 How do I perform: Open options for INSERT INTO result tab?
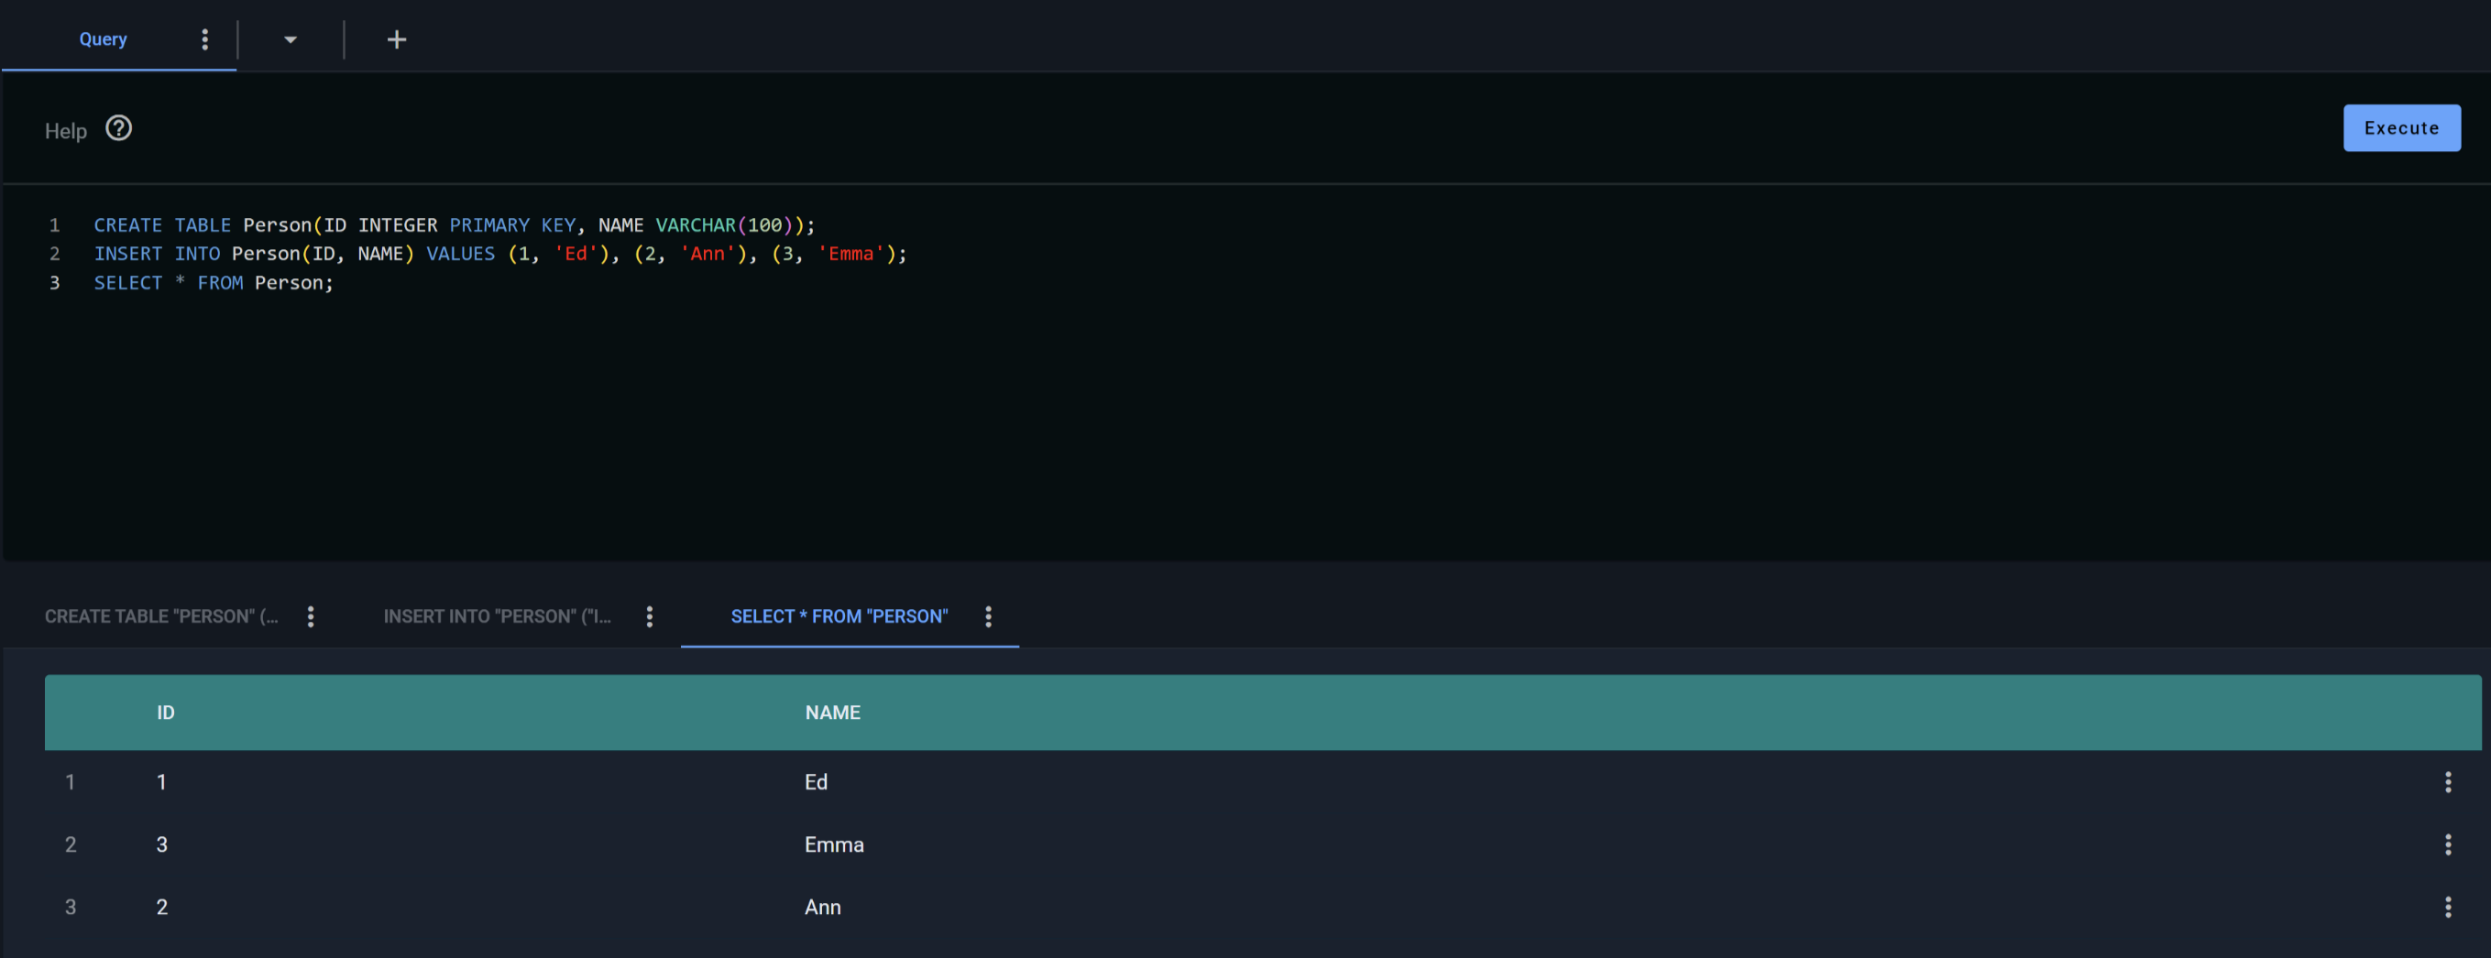coord(649,616)
